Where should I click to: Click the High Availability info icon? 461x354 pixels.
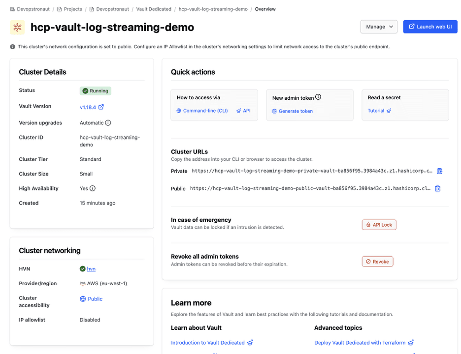93,188
